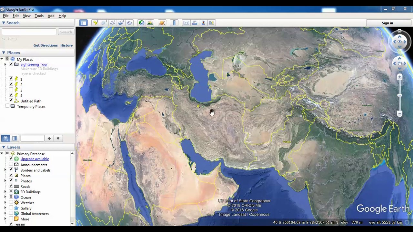Click the move (hand) joystick control

[x=399, y=63]
